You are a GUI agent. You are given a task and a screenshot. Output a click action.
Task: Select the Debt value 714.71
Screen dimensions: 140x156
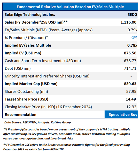click(130, 68)
